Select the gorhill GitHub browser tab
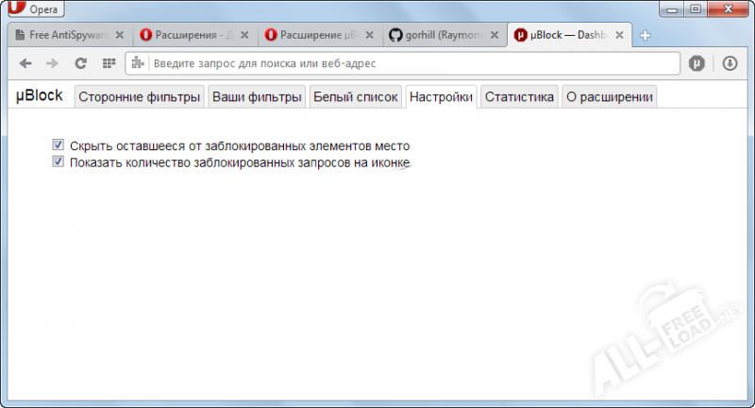This screenshot has width=755, height=408. click(x=439, y=36)
